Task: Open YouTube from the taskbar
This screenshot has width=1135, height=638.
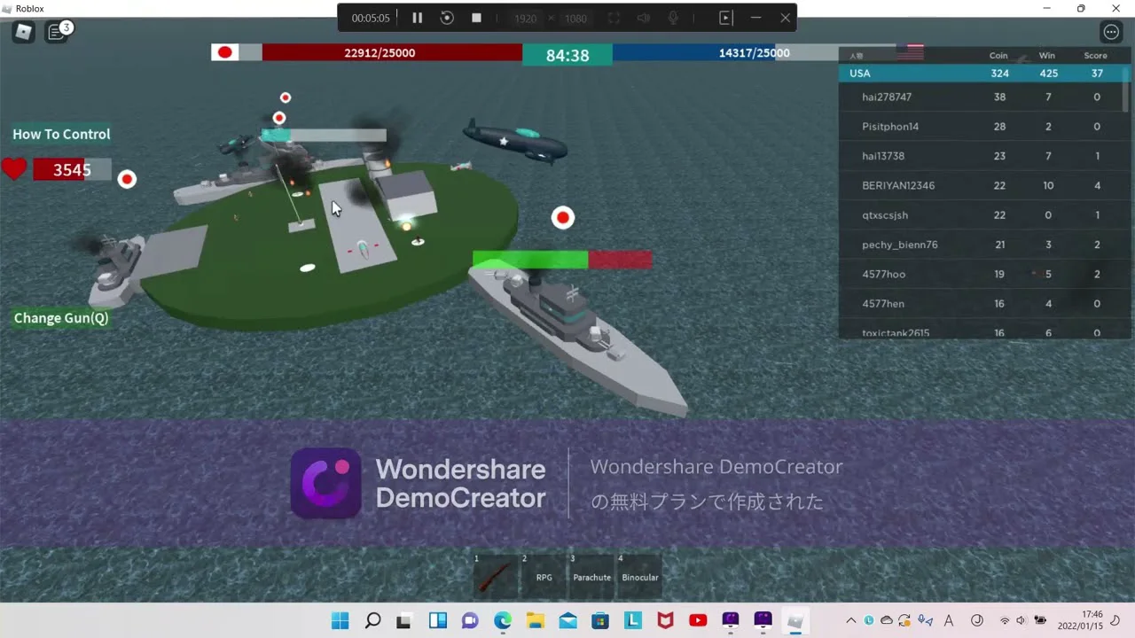Action: point(698,620)
